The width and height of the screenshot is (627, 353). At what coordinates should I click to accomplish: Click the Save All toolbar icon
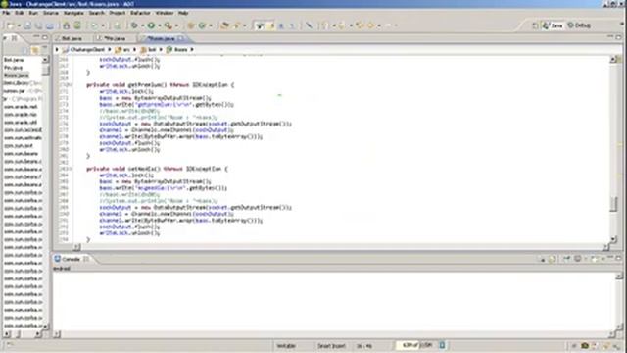pos(38,25)
